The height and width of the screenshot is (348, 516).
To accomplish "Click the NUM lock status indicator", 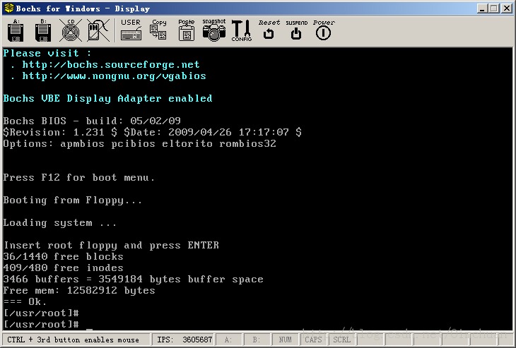I will click(x=285, y=340).
